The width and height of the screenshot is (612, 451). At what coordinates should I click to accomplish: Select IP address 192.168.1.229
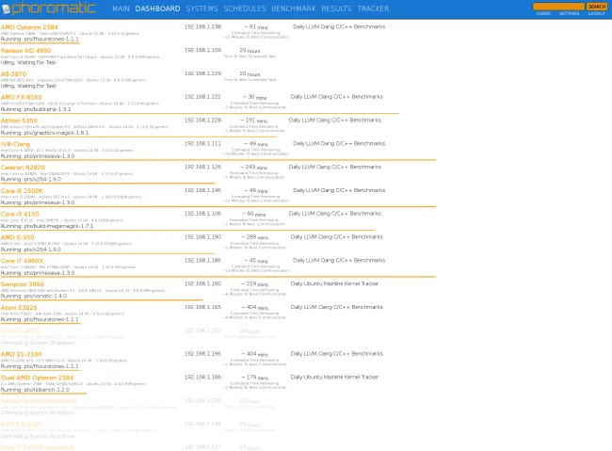(x=202, y=73)
